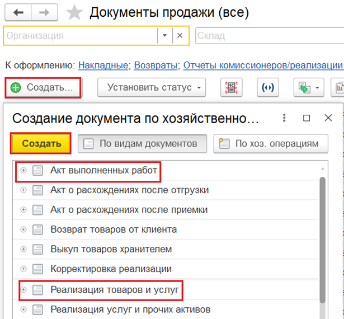Screen dimensions: 344x319
Task: Click document icon of Реализация товаров и услуг
Action: [37, 290]
